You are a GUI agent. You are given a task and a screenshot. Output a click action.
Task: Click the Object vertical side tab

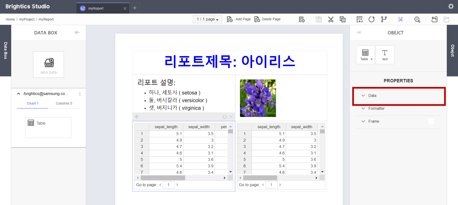(452, 51)
